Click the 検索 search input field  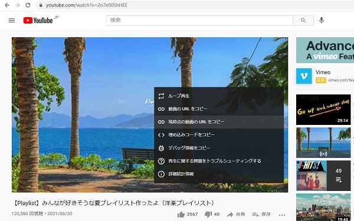tap(199, 20)
